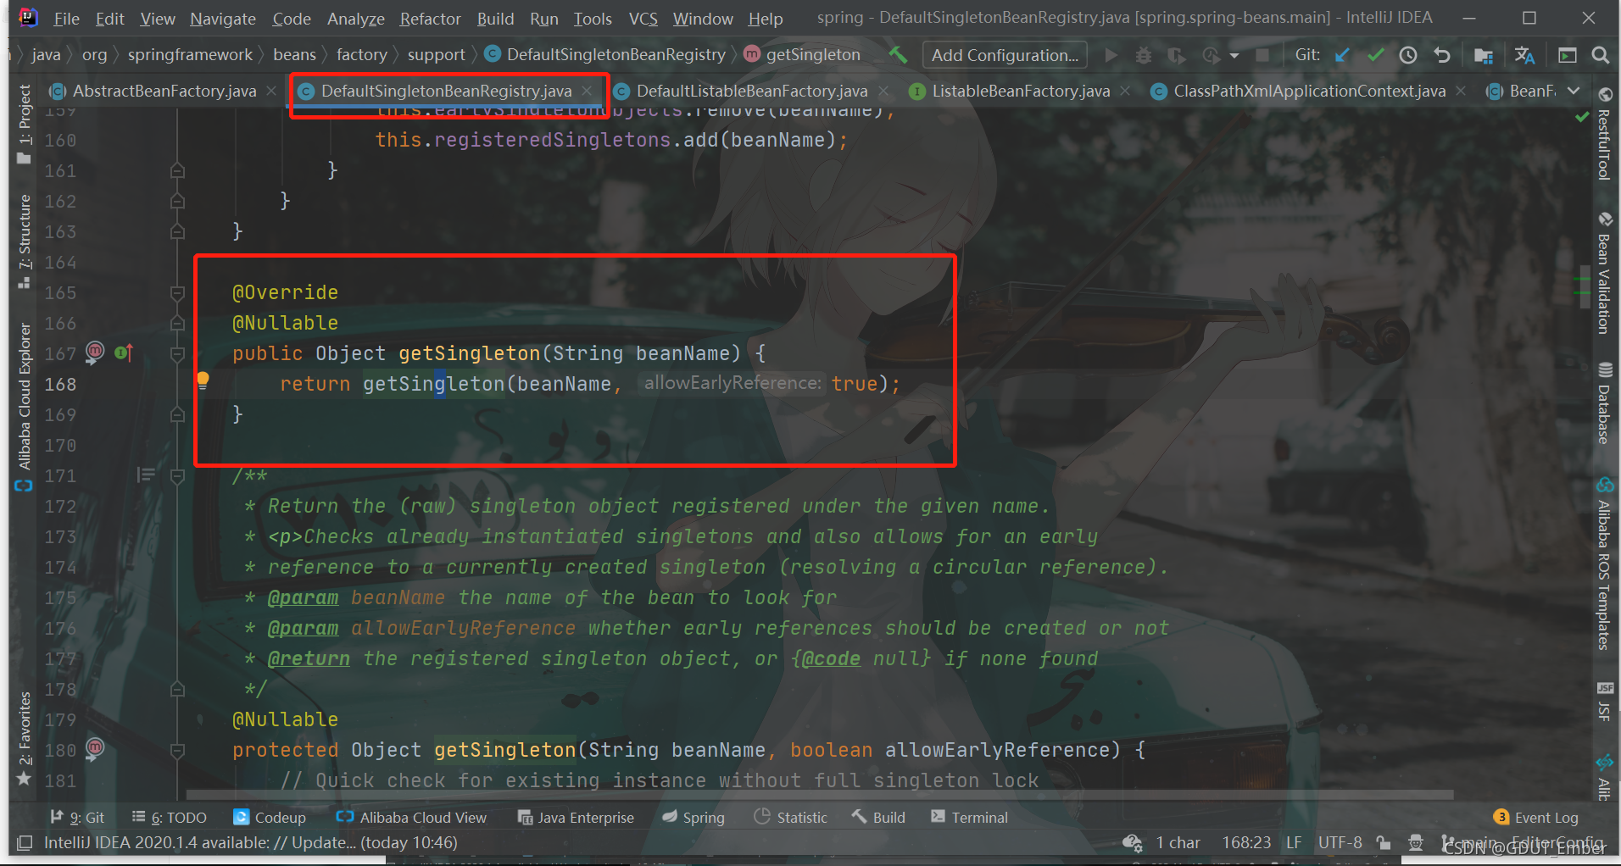
Task: Open the Terminal tool window
Action: click(x=969, y=817)
